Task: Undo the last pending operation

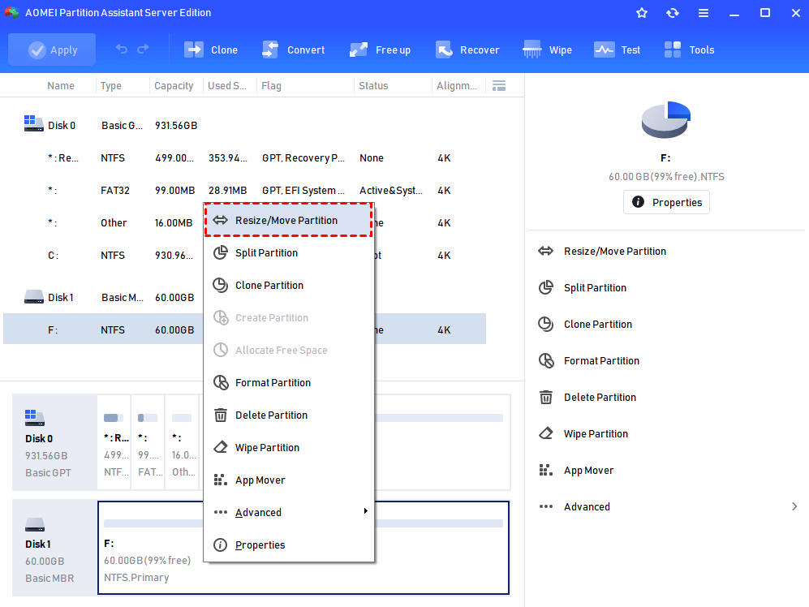Action: pyautogui.click(x=122, y=49)
